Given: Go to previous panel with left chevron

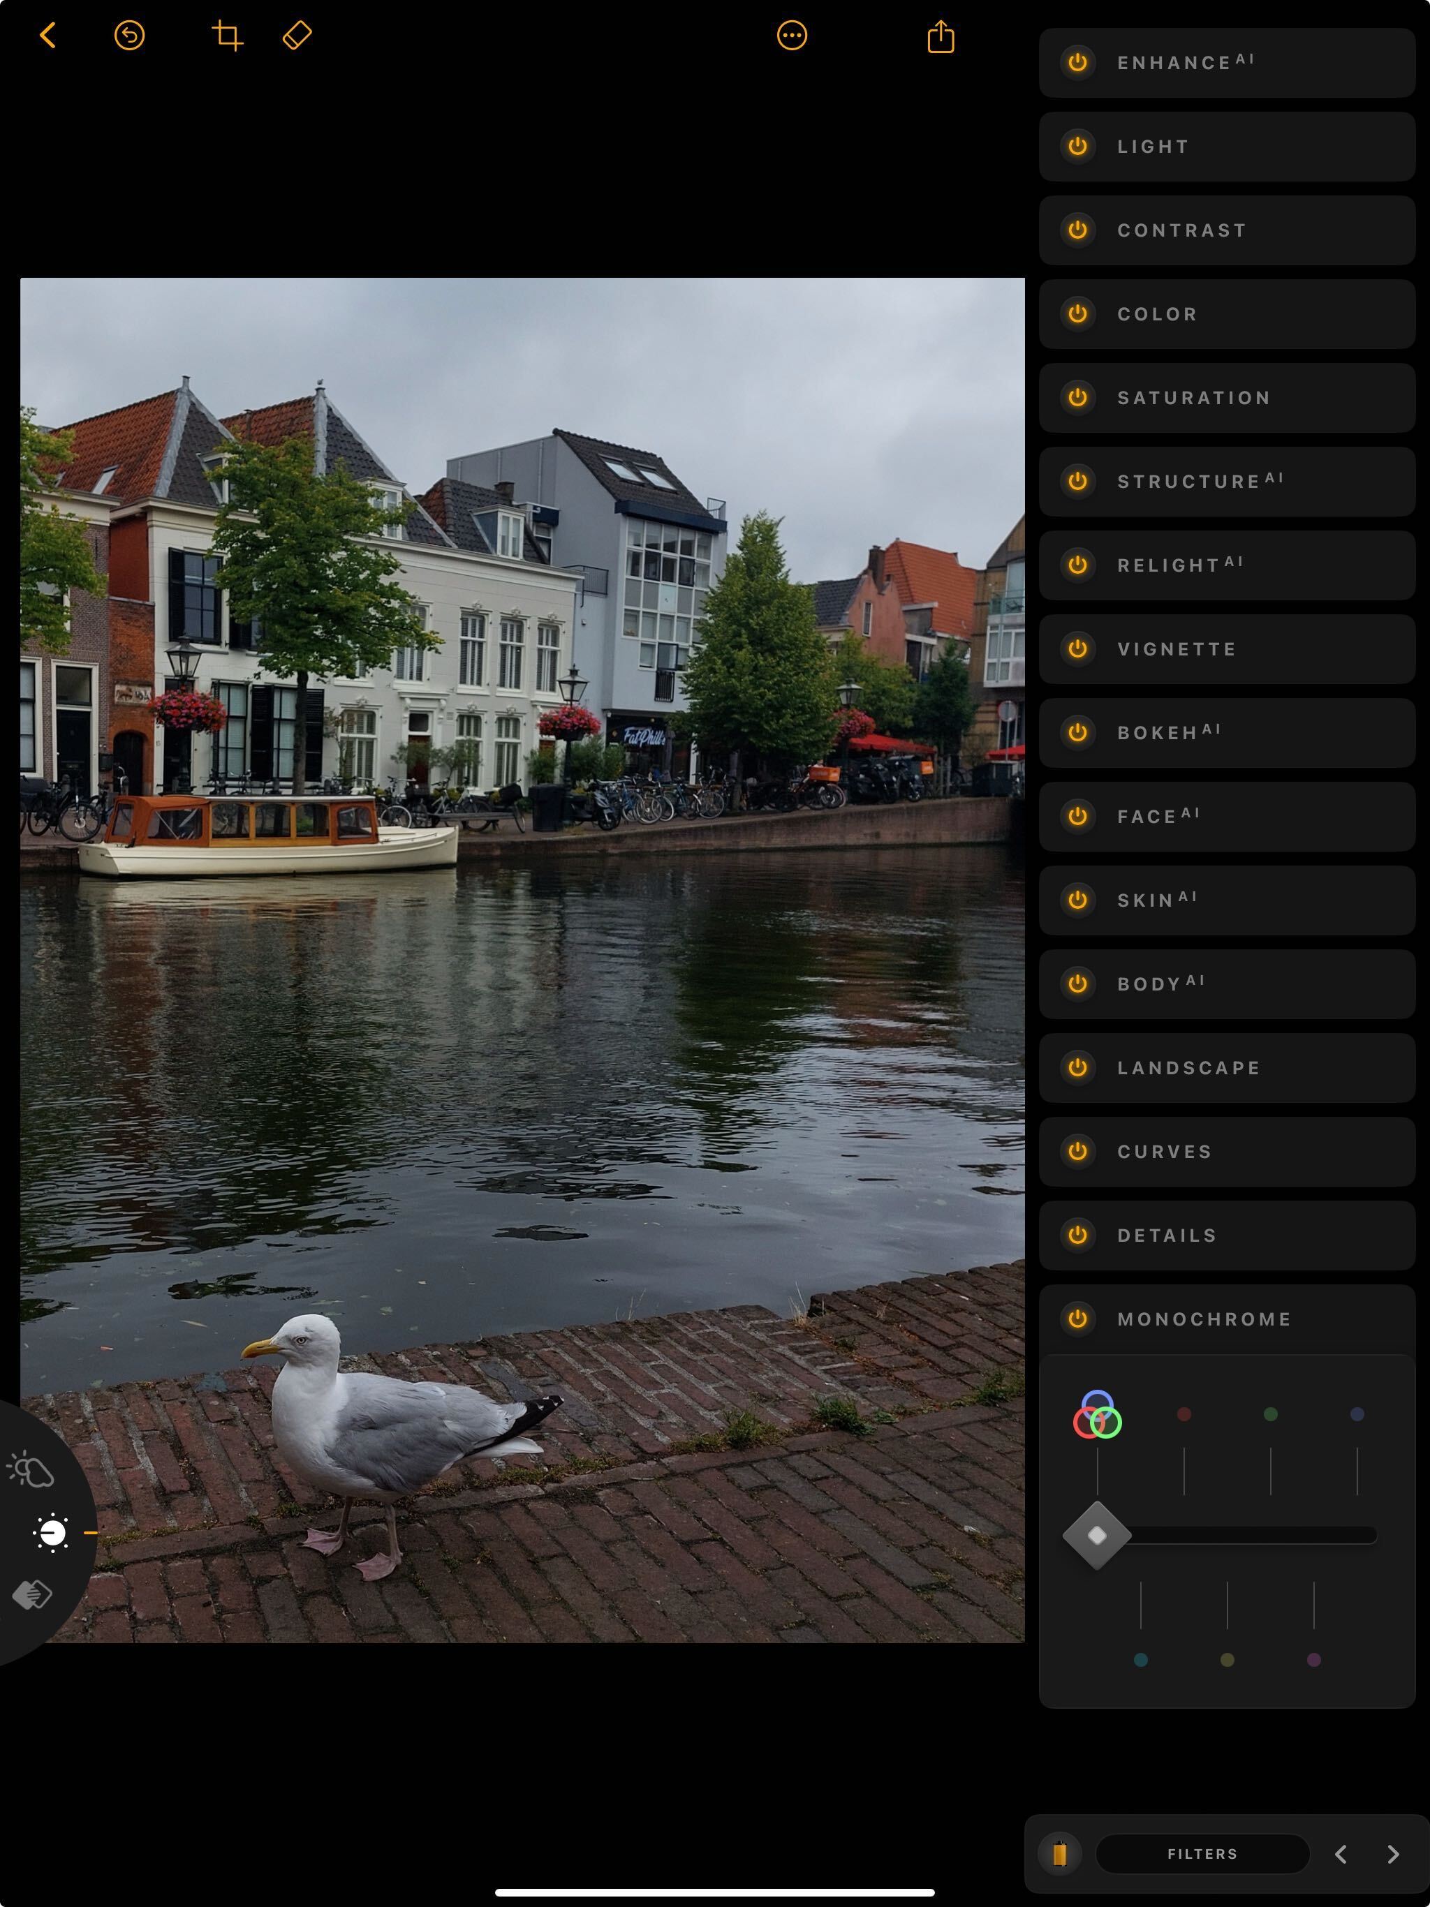Looking at the screenshot, I should pyautogui.click(x=1341, y=1855).
